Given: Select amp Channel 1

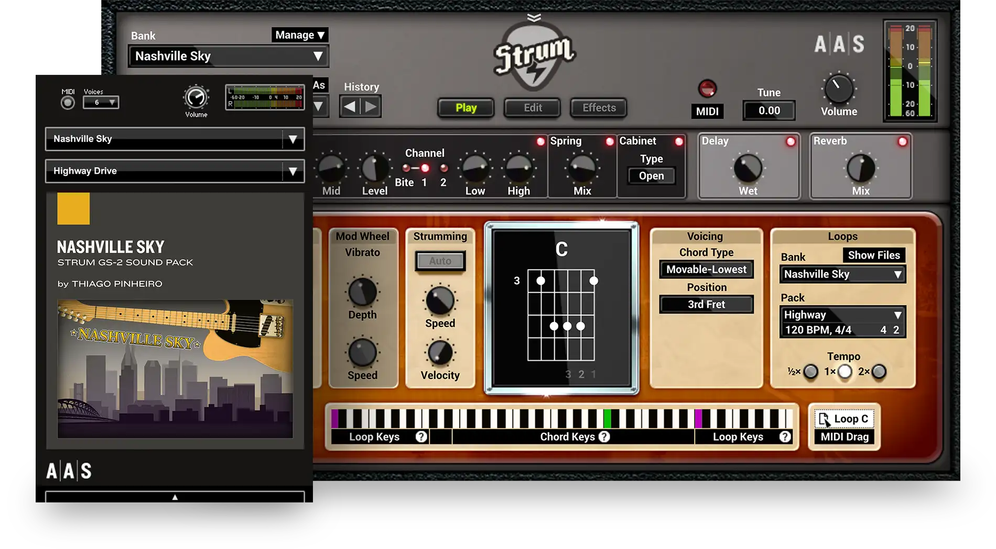Looking at the screenshot, I should 425,168.
